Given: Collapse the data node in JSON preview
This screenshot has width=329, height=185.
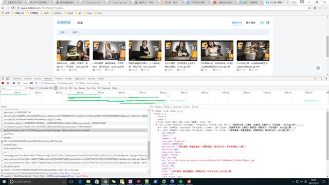Looking at the screenshot, I should tap(154, 114).
